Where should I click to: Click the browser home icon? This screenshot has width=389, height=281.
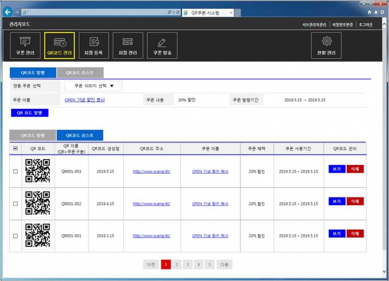370,12
